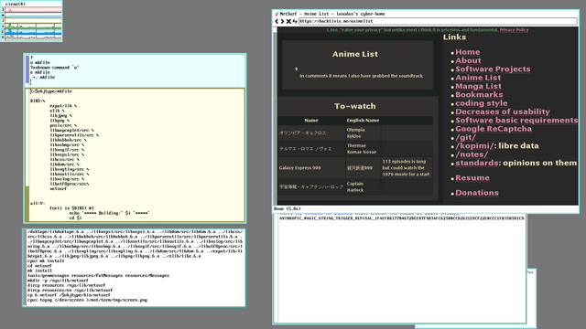Click the sam command window purple scrollbar
Screen dimensions: 586x329
pyautogui.click(x=27, y=69)
